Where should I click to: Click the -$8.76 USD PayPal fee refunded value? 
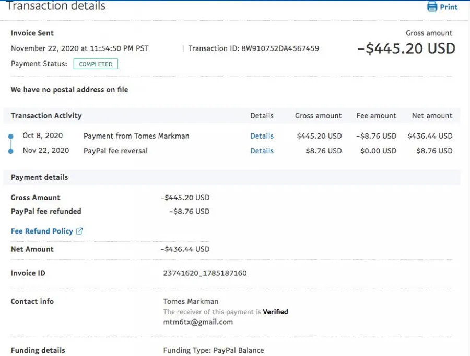coord(189,211)
